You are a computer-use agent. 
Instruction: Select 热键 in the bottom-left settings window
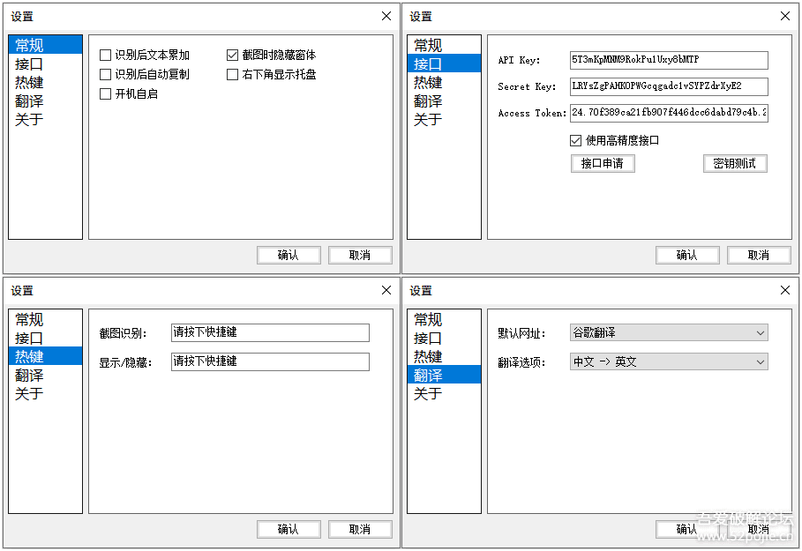point(46,356)
